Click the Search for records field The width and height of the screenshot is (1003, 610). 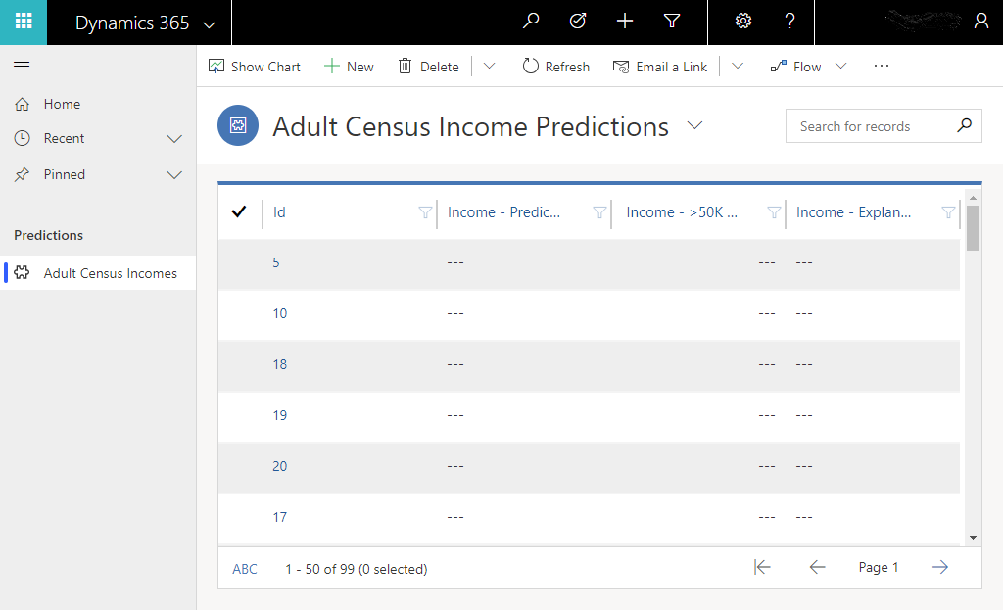(872, 126)
